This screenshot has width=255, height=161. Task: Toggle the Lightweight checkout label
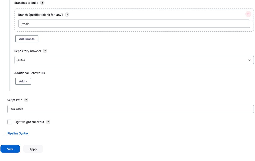[29, 122]
